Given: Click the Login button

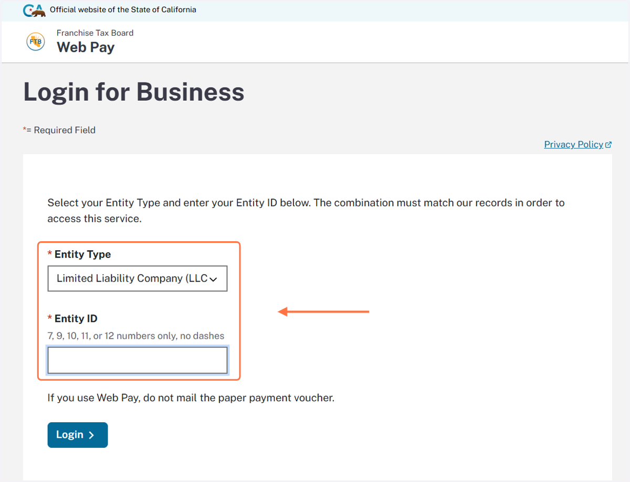Looking at the screenshot, I should [x=78, y=435].
